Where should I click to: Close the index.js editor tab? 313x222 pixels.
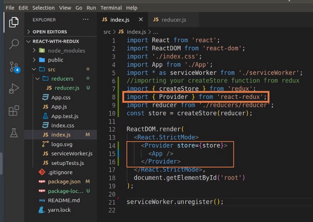point(140,20)
